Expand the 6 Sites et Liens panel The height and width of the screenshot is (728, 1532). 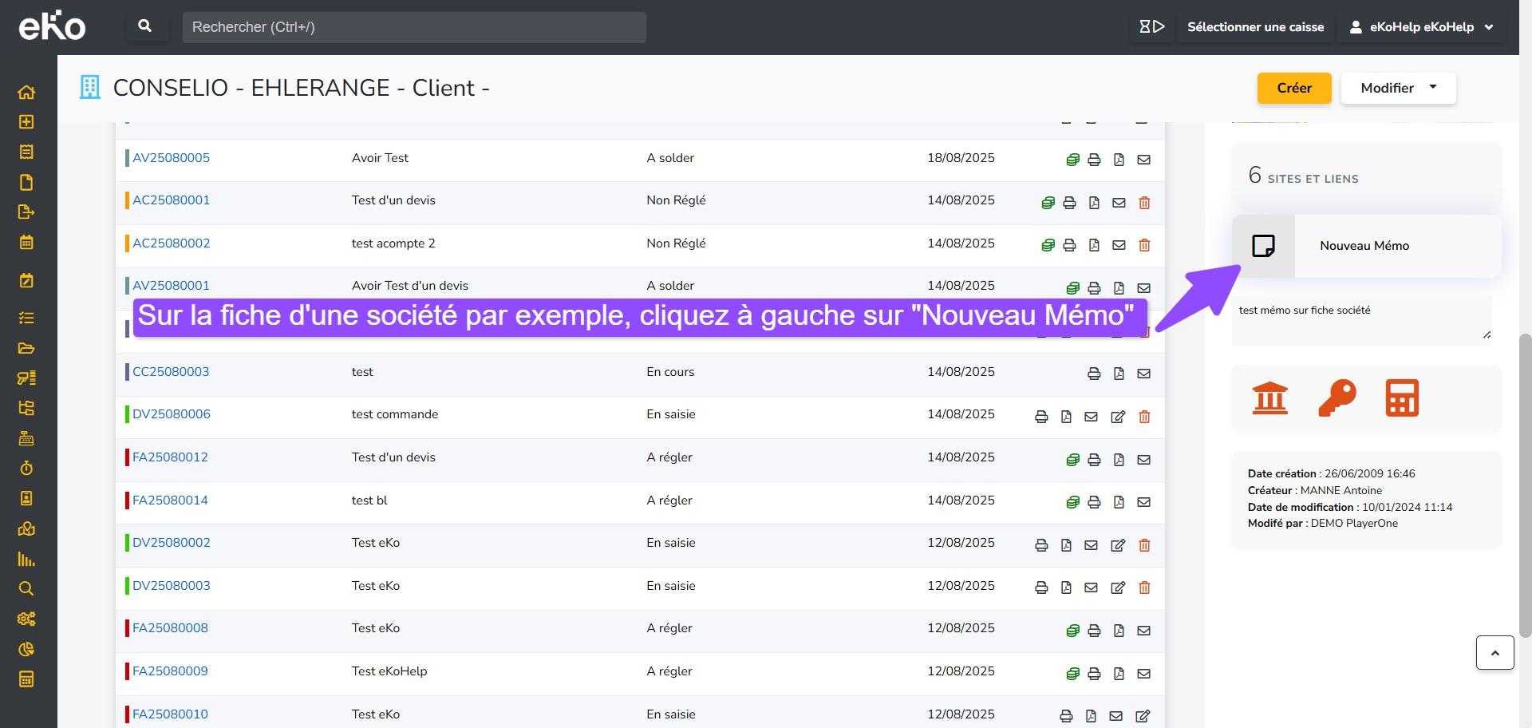click(x=1366, y=176)
